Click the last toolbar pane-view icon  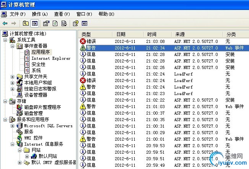[x=85, y=23]
